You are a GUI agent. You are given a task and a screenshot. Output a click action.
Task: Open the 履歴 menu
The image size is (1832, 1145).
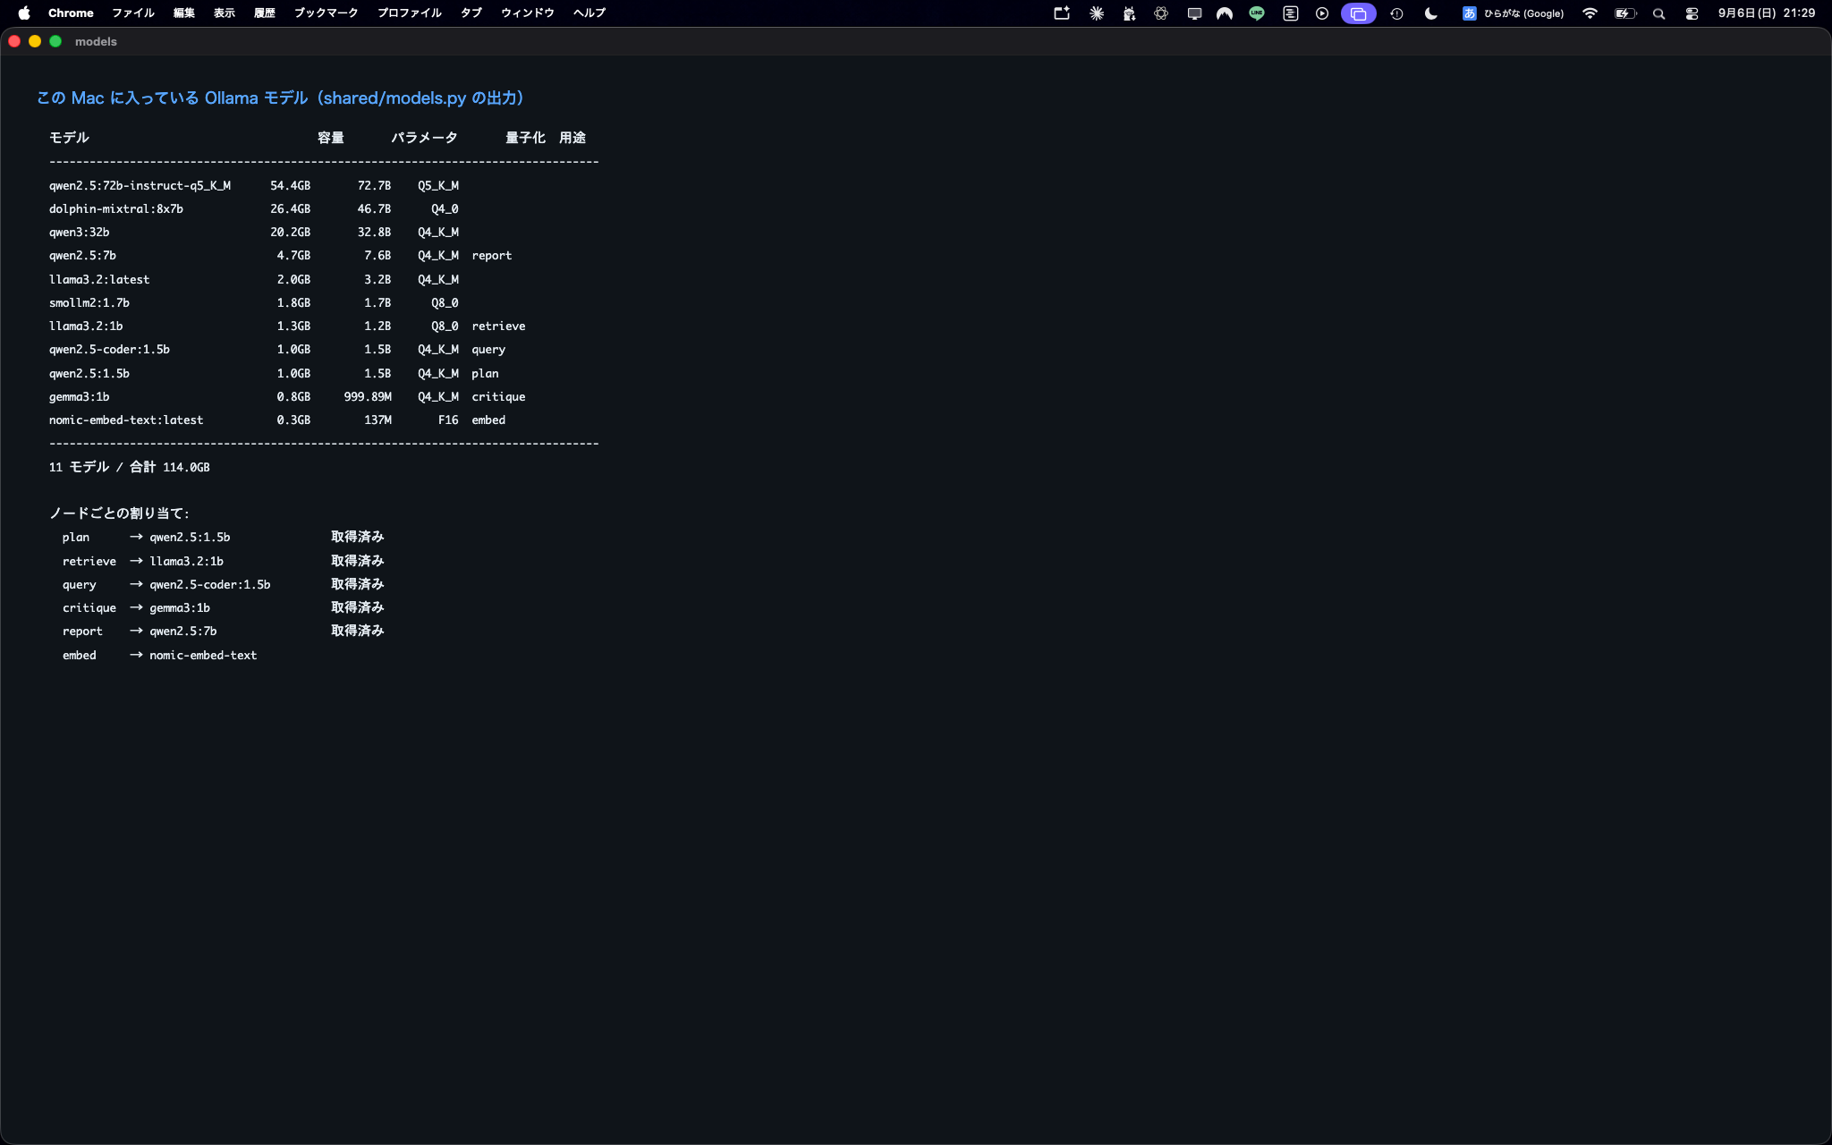click(x=265, y=13)
